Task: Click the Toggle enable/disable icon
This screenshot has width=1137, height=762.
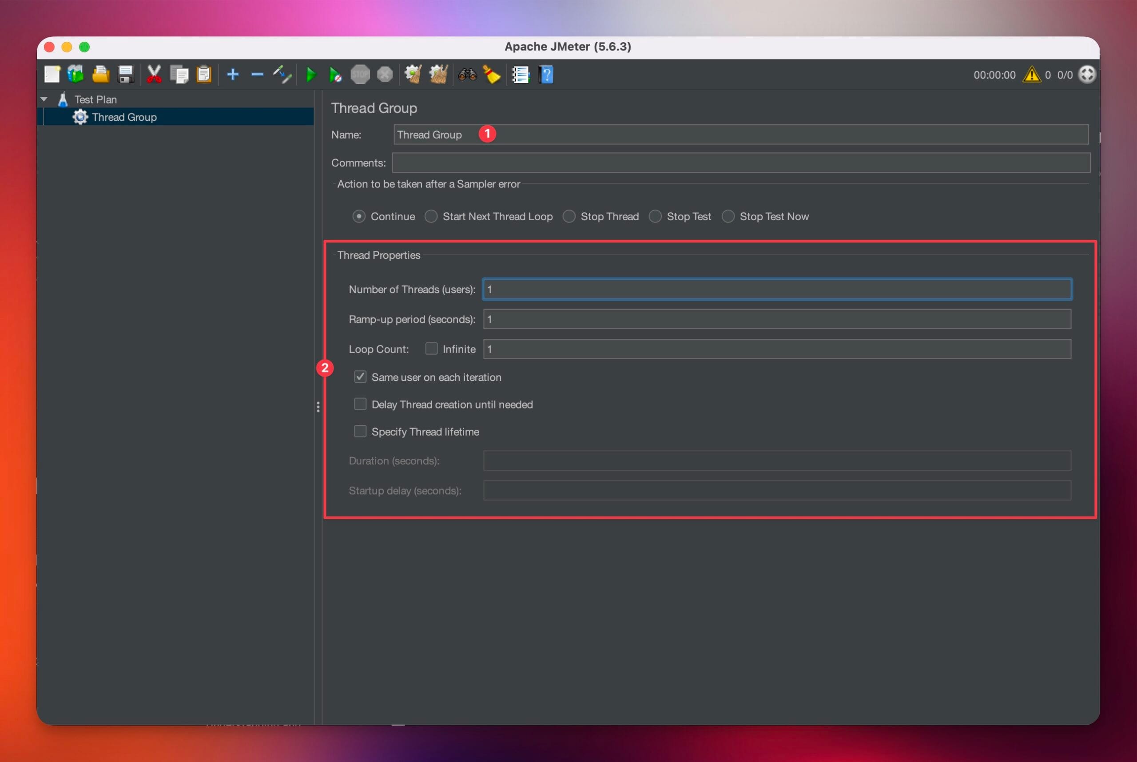Action: pos(282,74)
